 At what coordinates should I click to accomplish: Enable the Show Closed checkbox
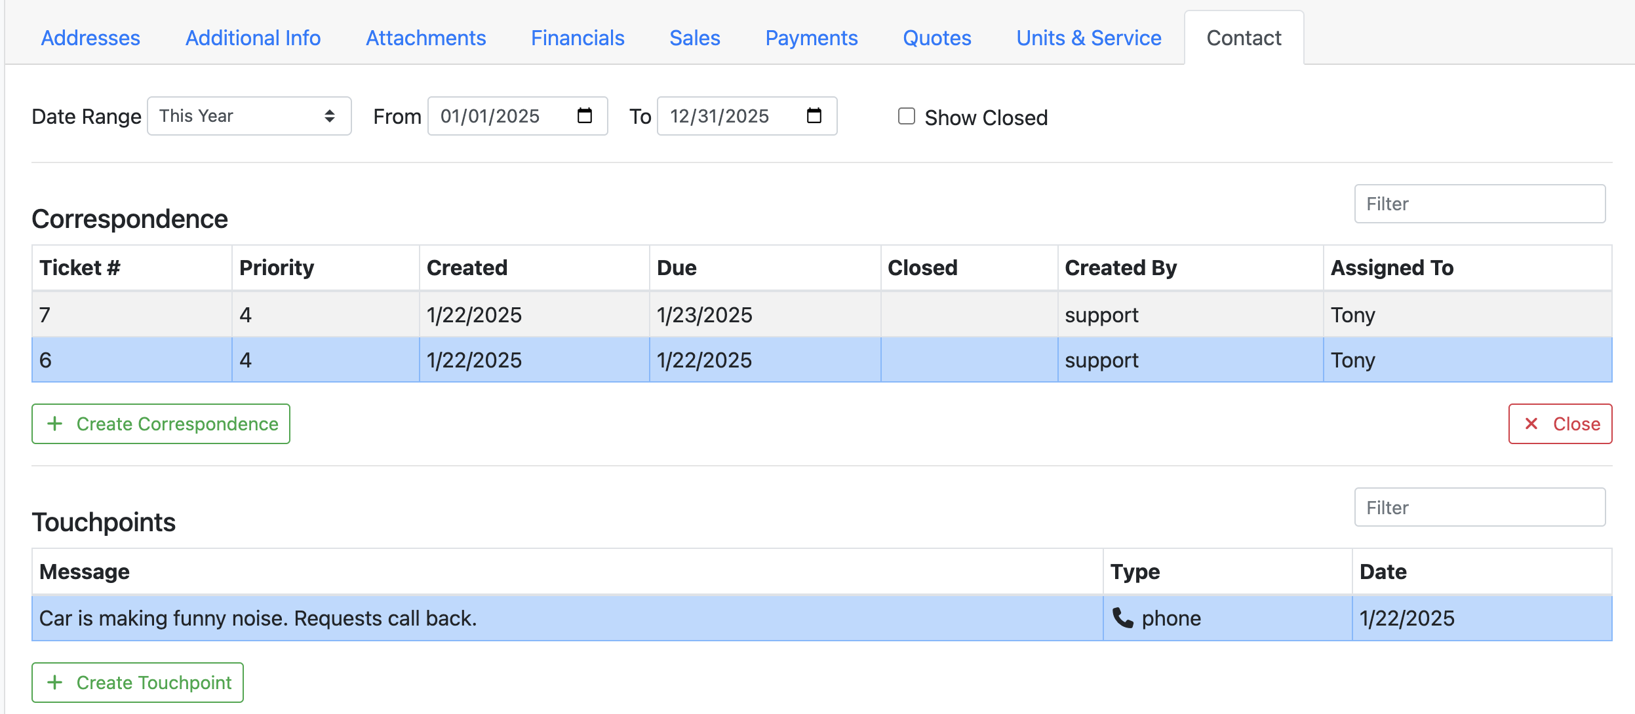pyautogui.click(x=907, y=116)
